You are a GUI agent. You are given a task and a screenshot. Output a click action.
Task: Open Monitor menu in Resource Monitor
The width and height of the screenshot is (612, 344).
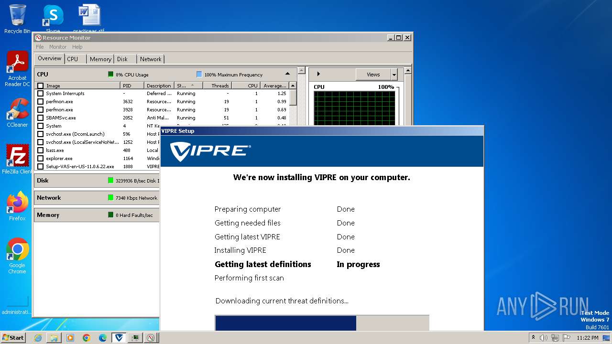pos(58,47)
